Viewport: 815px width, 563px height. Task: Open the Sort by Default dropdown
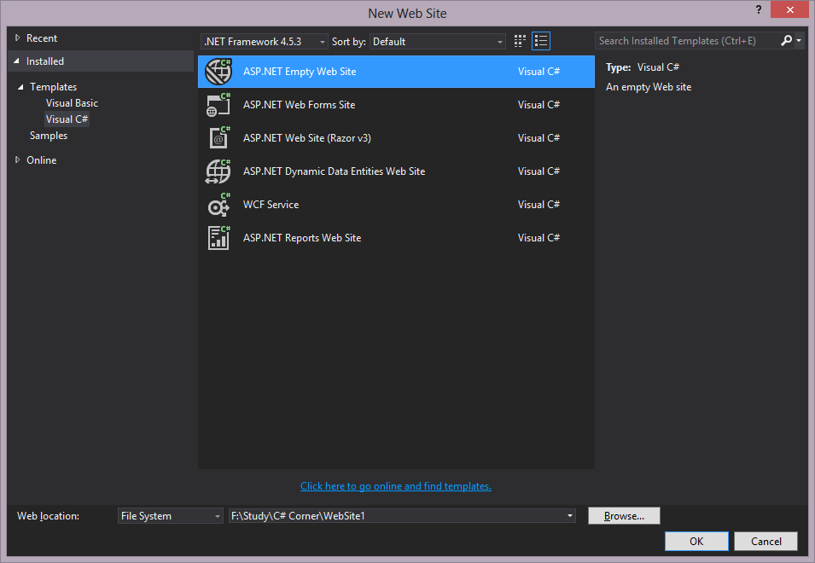[438, 42]
